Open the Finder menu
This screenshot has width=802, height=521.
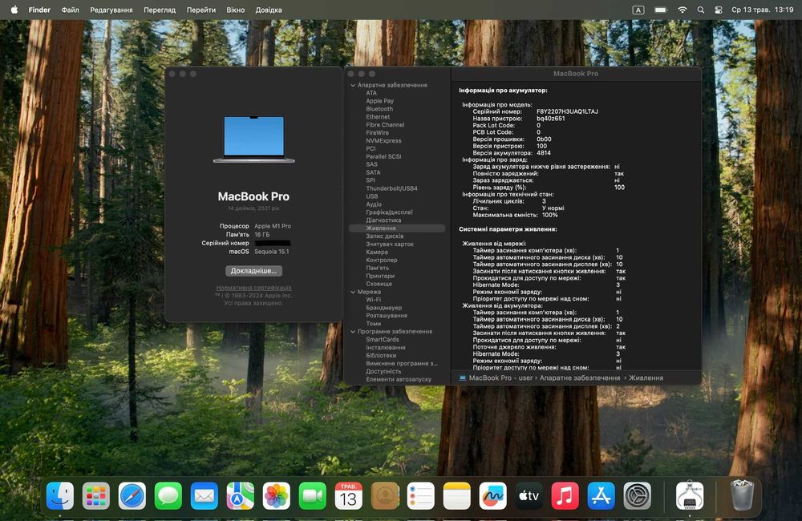click(39, 10)
